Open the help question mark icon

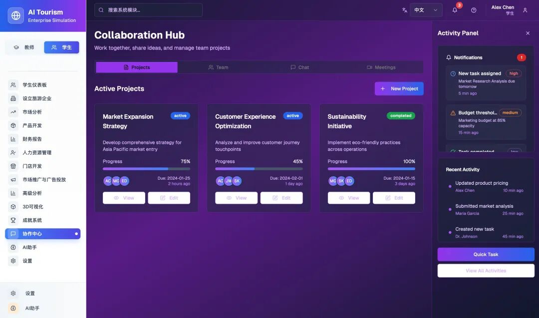pyautogui.click(x=474, y=10)
